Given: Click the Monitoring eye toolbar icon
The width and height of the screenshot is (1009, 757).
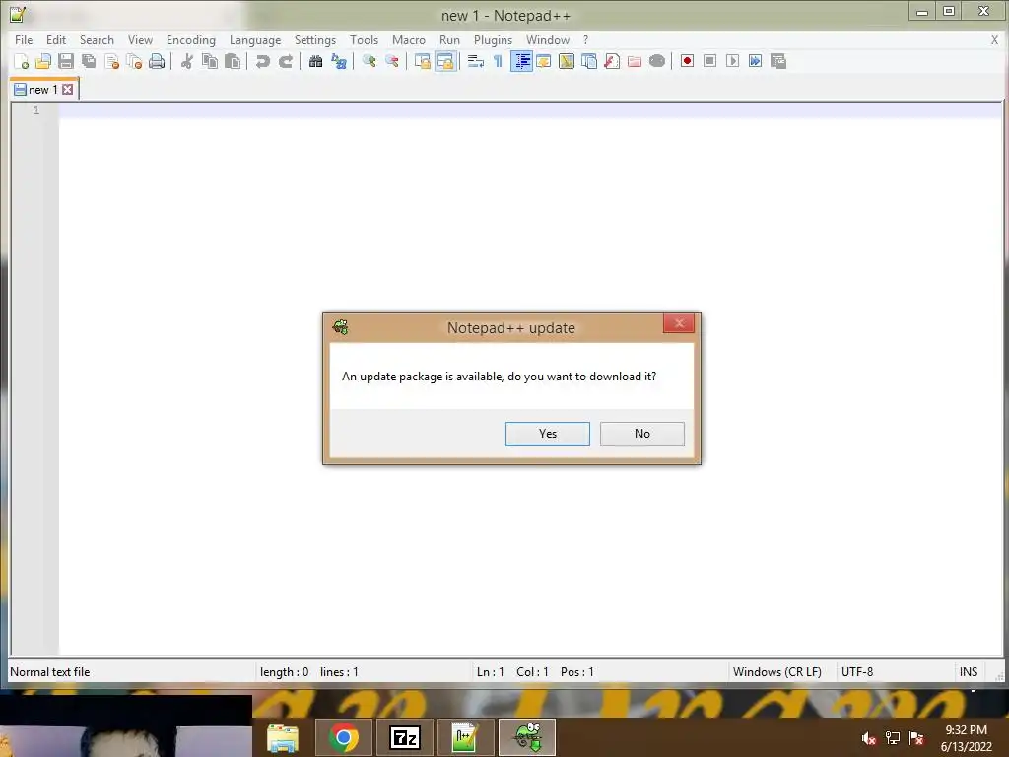Looking at the screenshot, I should pos(657,61).
